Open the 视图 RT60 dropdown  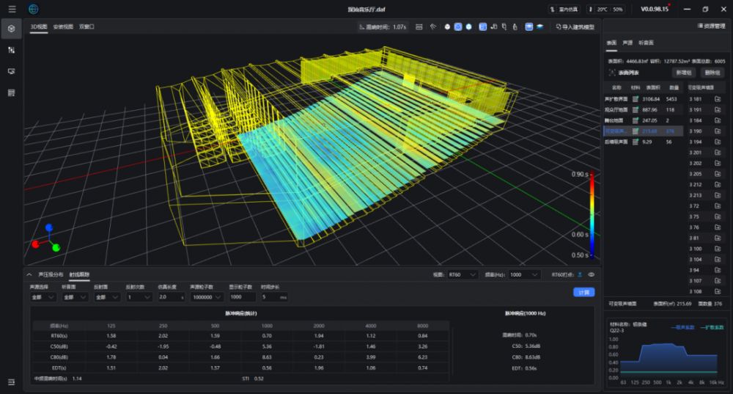coord(463,274)
